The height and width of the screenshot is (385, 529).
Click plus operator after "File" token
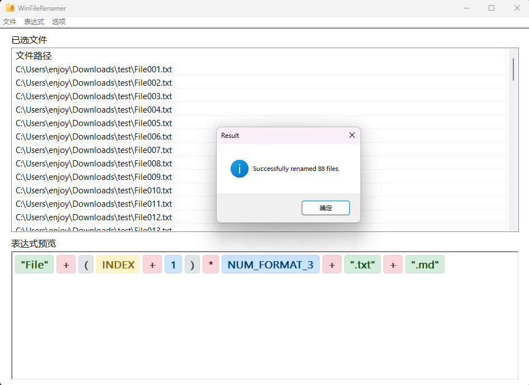click(66, 265)
